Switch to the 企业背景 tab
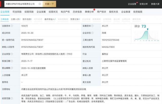162x104 pixels. point(5,12)
